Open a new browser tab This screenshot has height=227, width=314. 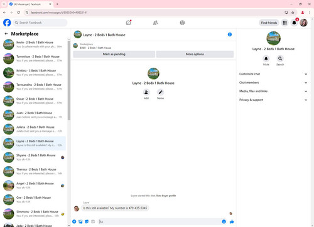(x=57, y=4)
